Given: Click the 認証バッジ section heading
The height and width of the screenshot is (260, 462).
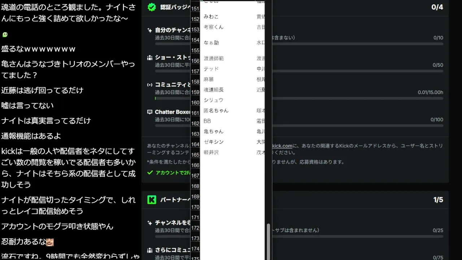Looking at the screenshot, I should coord(175,7).
